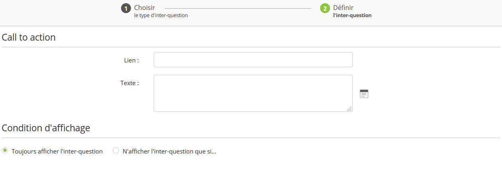Go back to the "Choisir" step
The width and height of the screenshot is (502, 175).
click(x=145, y=8)
